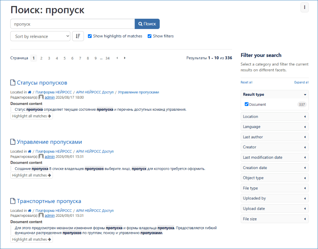Open Платформа НЕЙРОСС breadcrumb in first result
The height and width of the screenshot is (249, 318).
54,92
